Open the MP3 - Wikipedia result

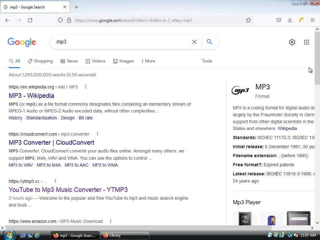coord(32,96)
